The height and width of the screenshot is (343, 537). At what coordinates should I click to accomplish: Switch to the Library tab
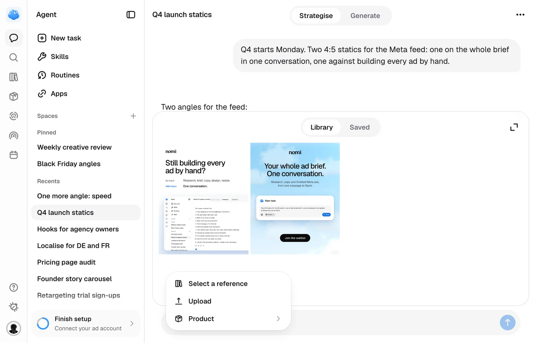click(x=322, y=127)
